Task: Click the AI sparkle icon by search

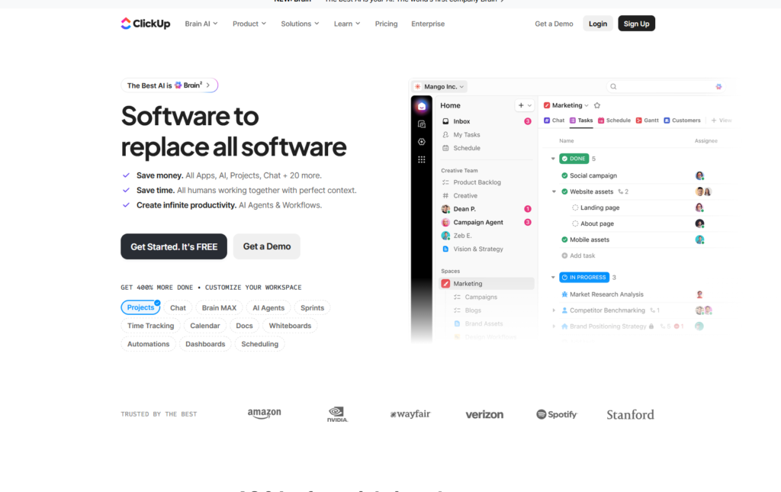Action: tap(718, 87)
